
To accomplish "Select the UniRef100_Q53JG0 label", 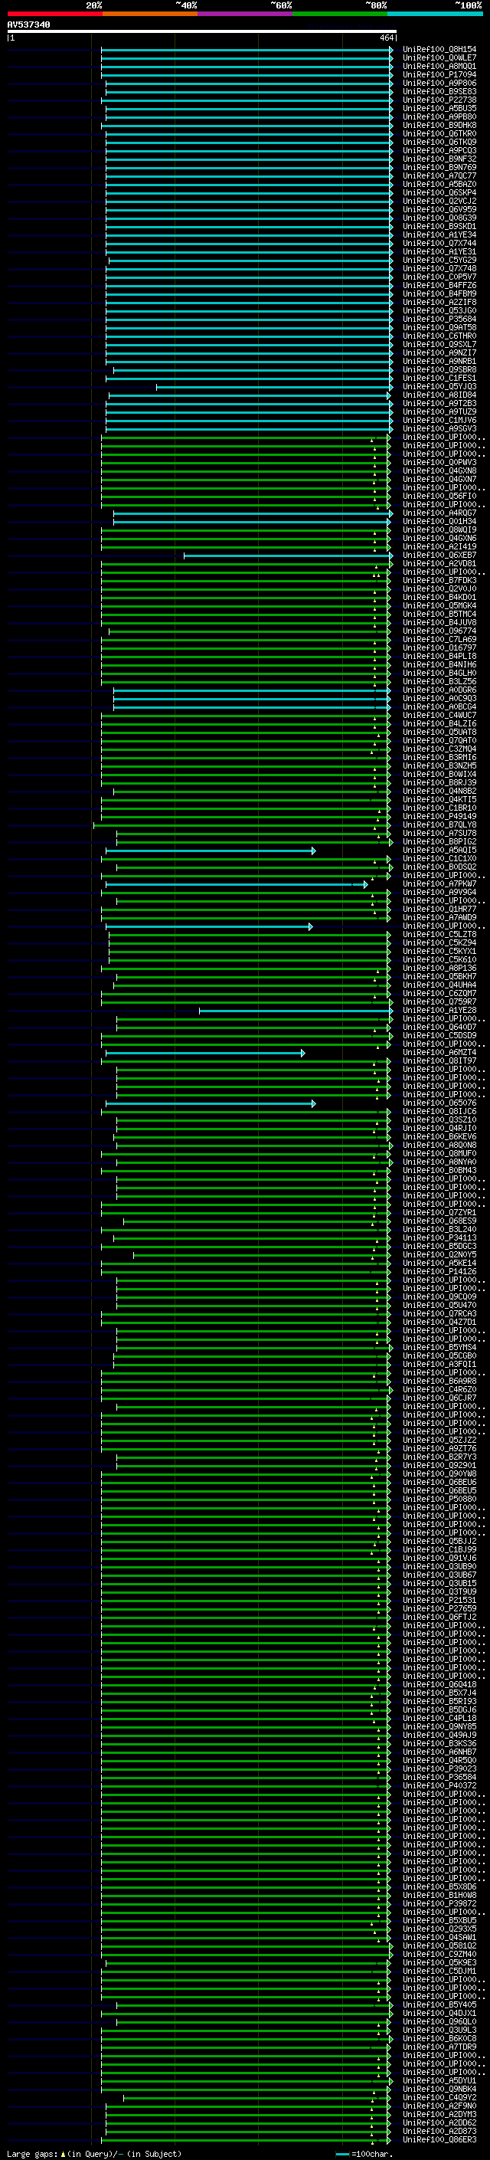I will pyautogui.click(x=439, y=310).
